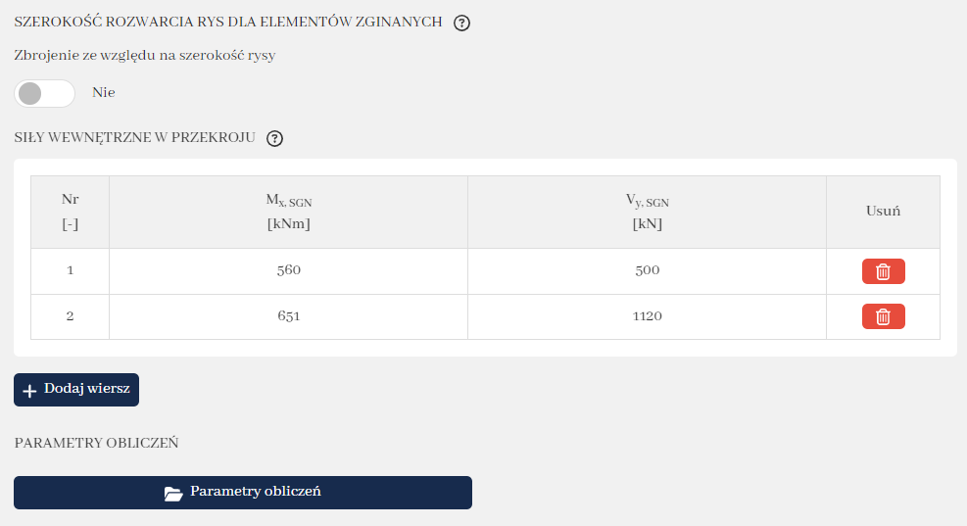
Task: Open help for SIŁY WEWNĘTRZNE W PRZEKROJU
Action: [275, 138]
